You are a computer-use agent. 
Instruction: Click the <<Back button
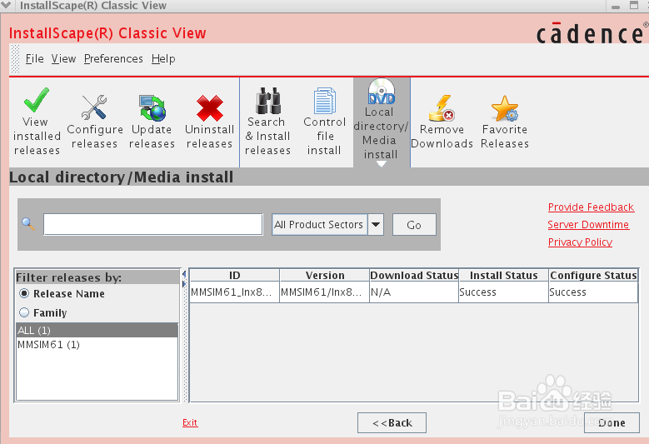(392, 422)
